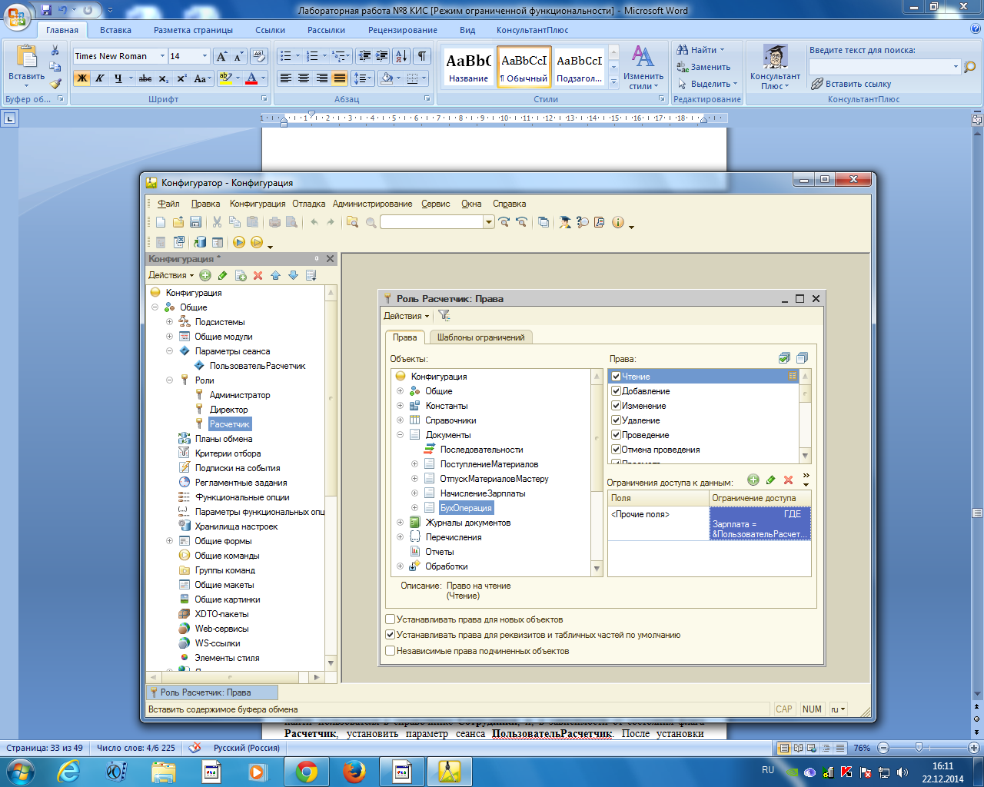Click the uncheck all rights icon
This screenshot has height=787, width=984.
802,358
